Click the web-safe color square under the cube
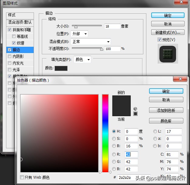190x185 pixels. (135, 114)
